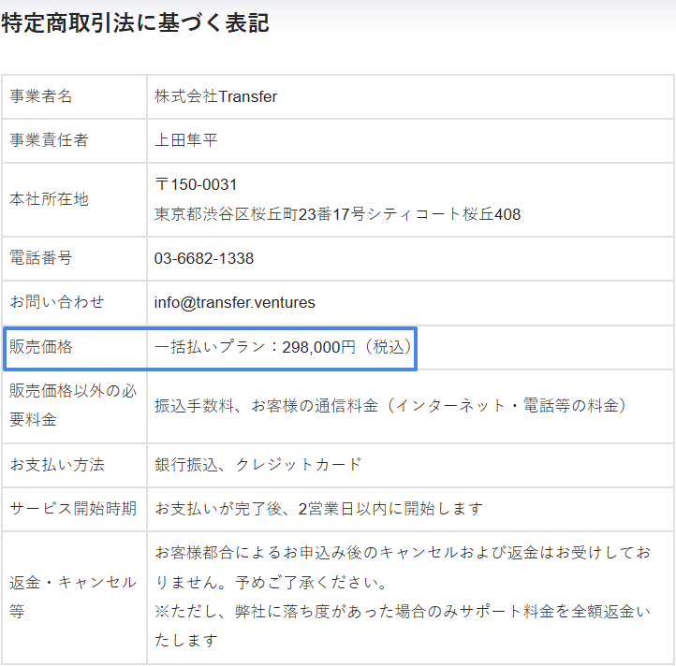Image resolution: width=676 pixels, height=666 pixels.
Task: Click the cancellation policy text お客様都合による
Action: pyautogui.click(x=403, y=568)
